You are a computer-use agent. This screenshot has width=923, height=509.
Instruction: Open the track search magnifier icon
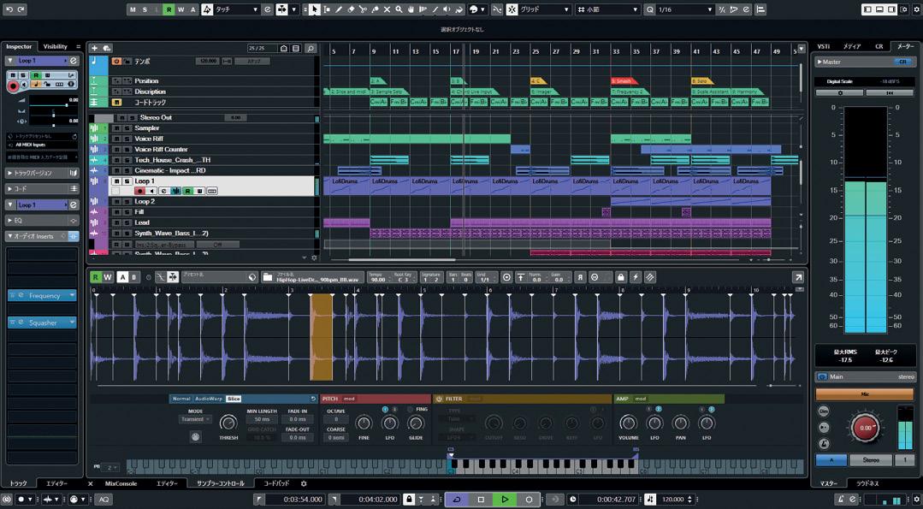pyautogui.click(x=311, y=49)
